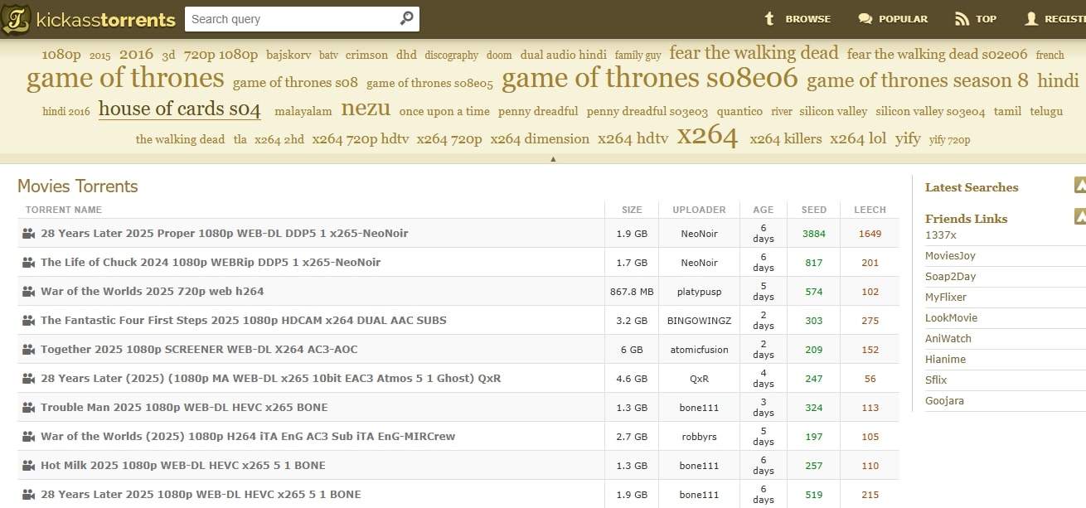The image size is (1086, 508).
Task: Open the Top torrents menu item
Action: (x=976, y=18)
